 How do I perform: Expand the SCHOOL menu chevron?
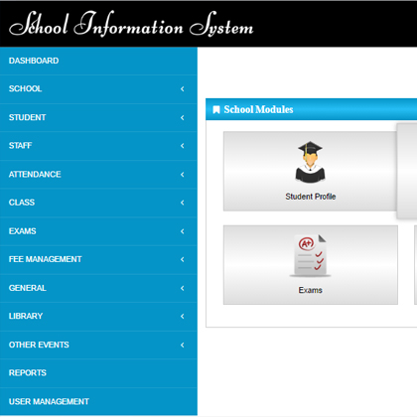(x=183, y=88)
